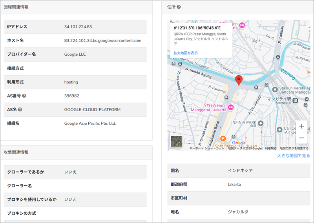Click hotel marker at top of map

tap(242, 25)
